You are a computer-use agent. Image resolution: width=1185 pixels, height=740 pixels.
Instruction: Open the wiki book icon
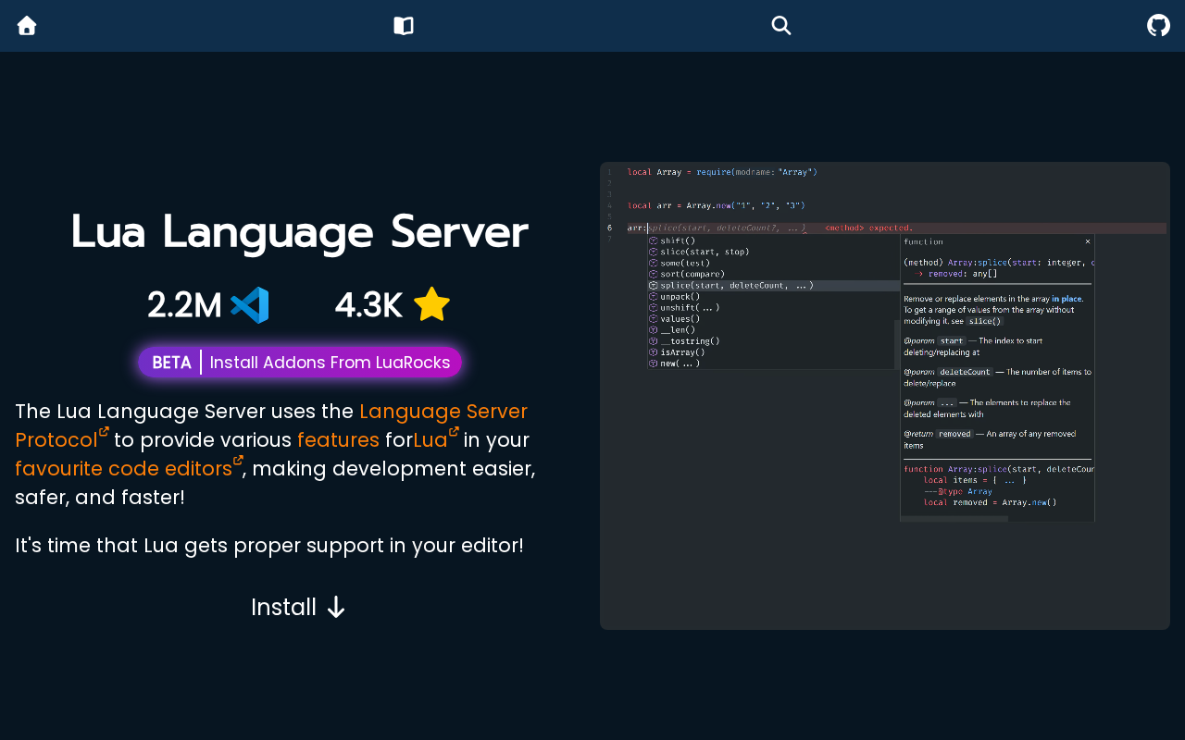[x=404, y=26]
